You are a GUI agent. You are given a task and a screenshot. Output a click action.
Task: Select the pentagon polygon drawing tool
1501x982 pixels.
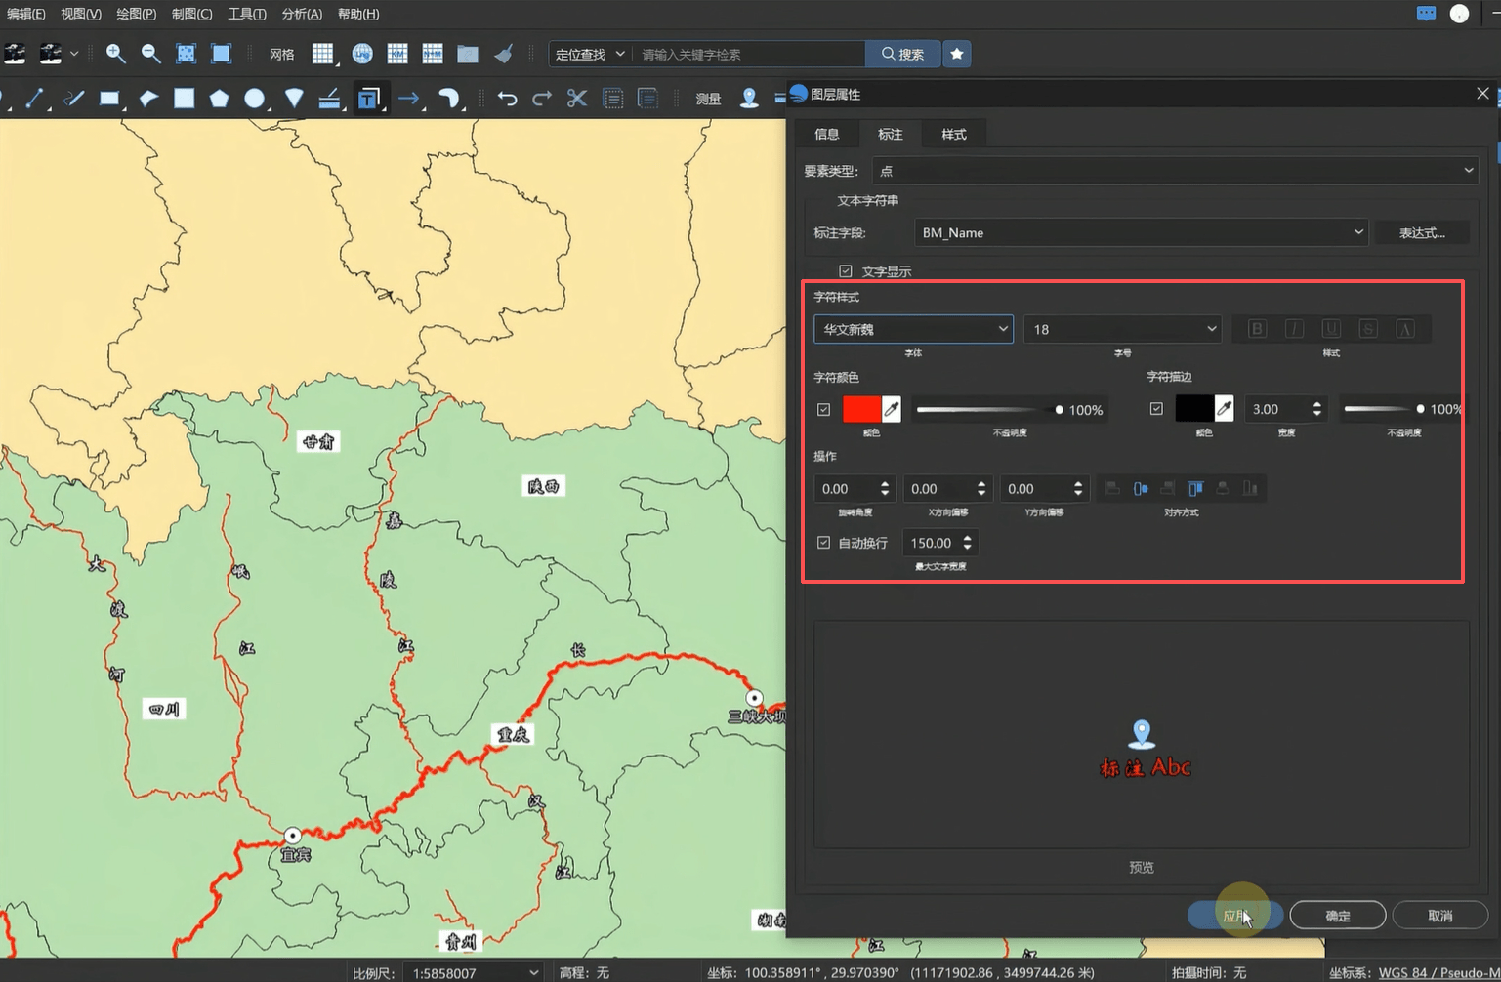click(219, 98)
